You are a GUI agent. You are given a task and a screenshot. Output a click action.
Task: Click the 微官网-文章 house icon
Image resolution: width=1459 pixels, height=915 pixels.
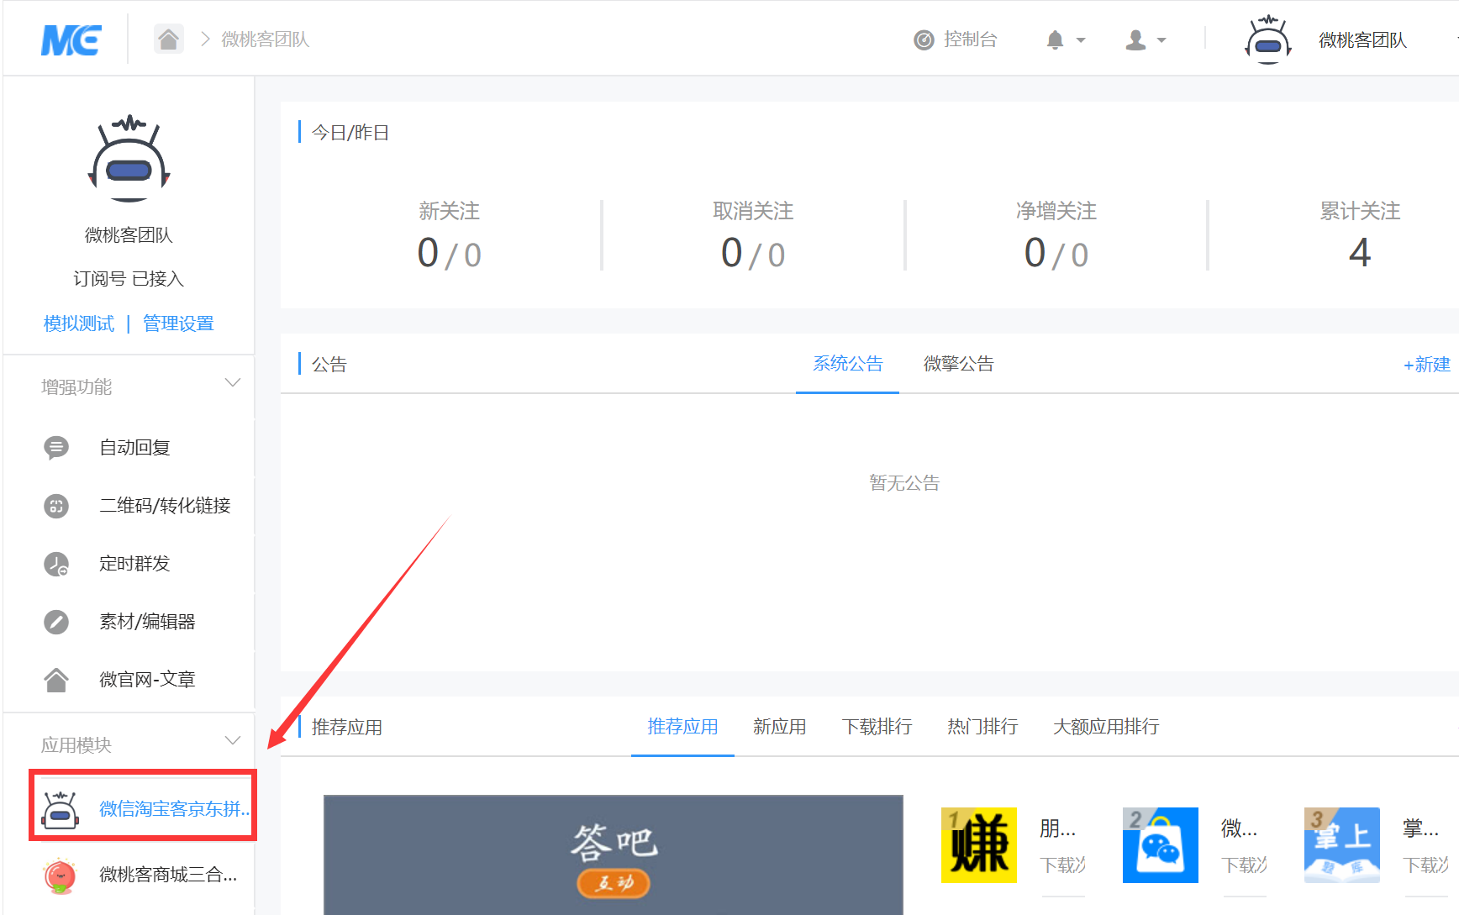pos(56,680)
